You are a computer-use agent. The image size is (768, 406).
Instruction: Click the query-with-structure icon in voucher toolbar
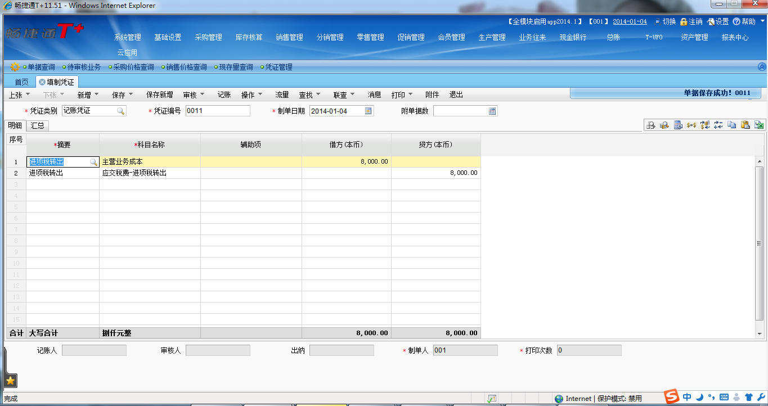(651, 125)
